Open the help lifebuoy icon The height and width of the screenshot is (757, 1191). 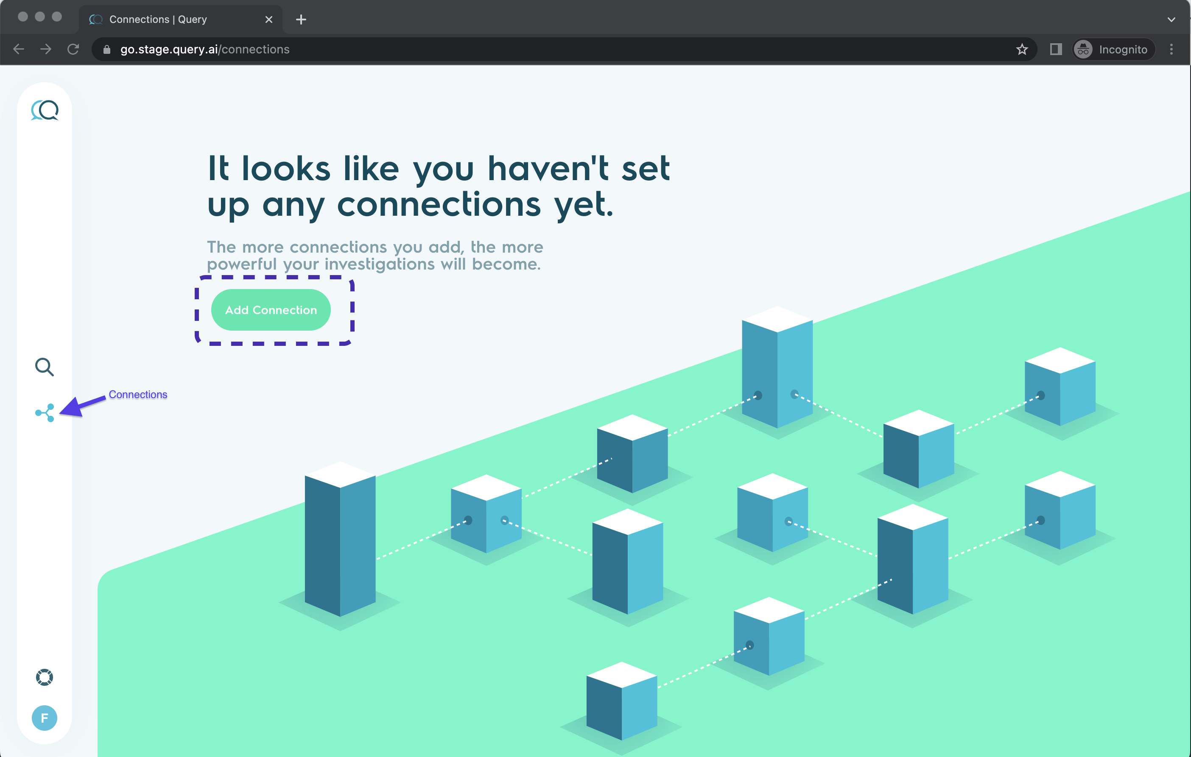click(x=45, y=677)
